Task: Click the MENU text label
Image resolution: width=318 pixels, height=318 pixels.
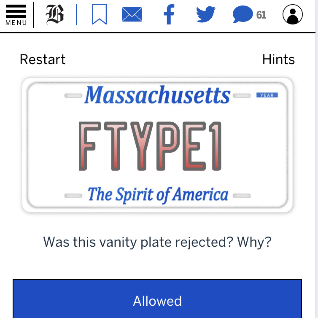Action: click(x=16, y=23)
